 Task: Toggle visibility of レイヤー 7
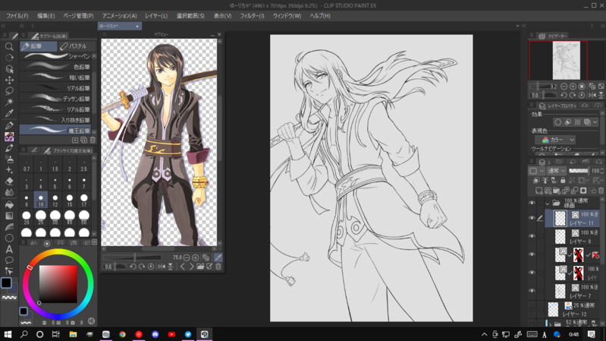coord(532,291)
